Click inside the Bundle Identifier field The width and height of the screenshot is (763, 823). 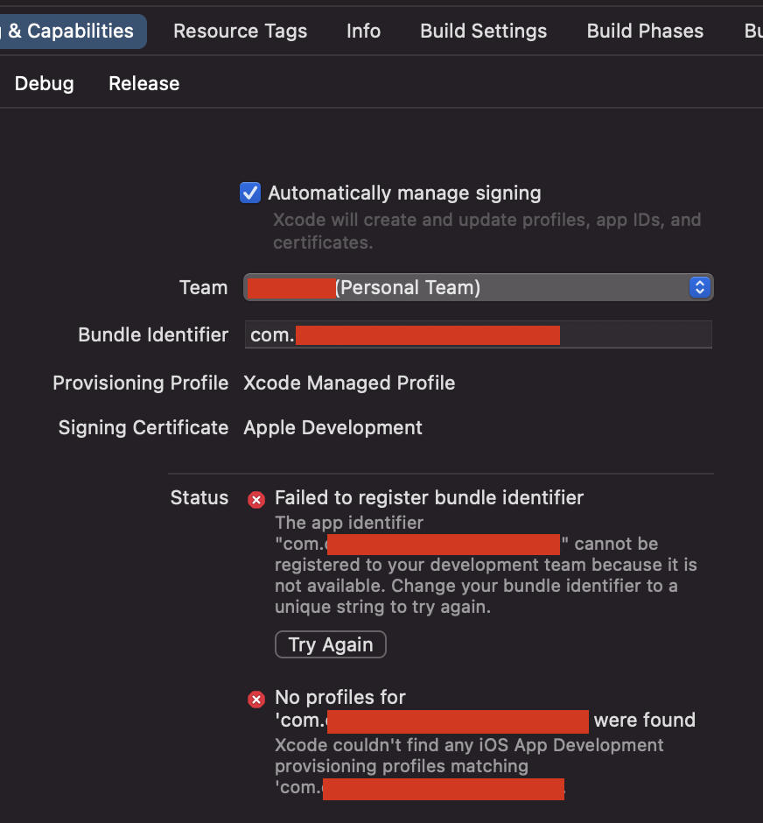[478, 334]
